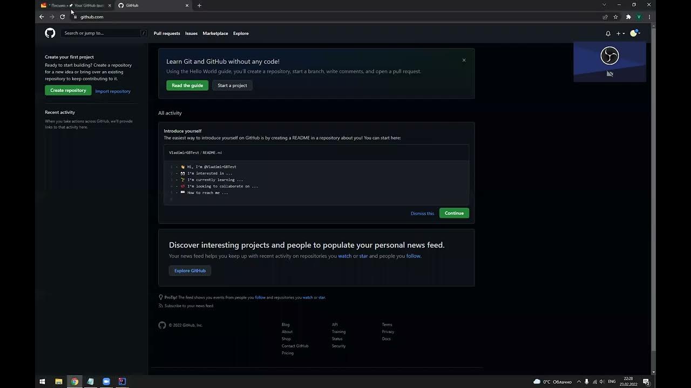Open Pull requests in header
The height and width of the screenshot is (388, 691).
pyautogui.click(x=167, y=33)
